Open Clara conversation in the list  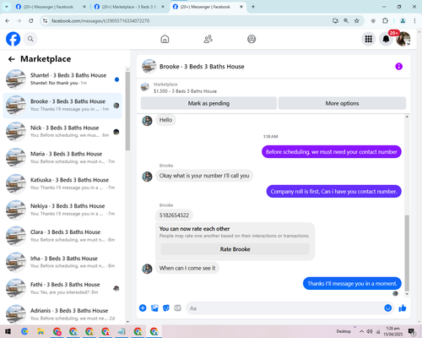tap(62, 236)
